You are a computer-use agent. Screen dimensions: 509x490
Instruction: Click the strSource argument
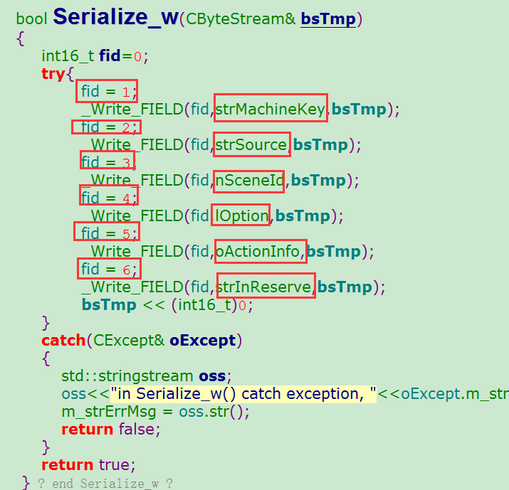click(251, 144)
